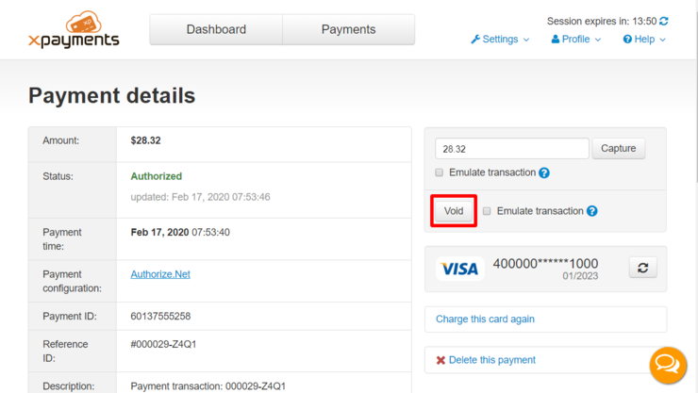Screen dimensions: 698x393
Task: Click Charge this card again link
Action: click(x=485, y=319)
